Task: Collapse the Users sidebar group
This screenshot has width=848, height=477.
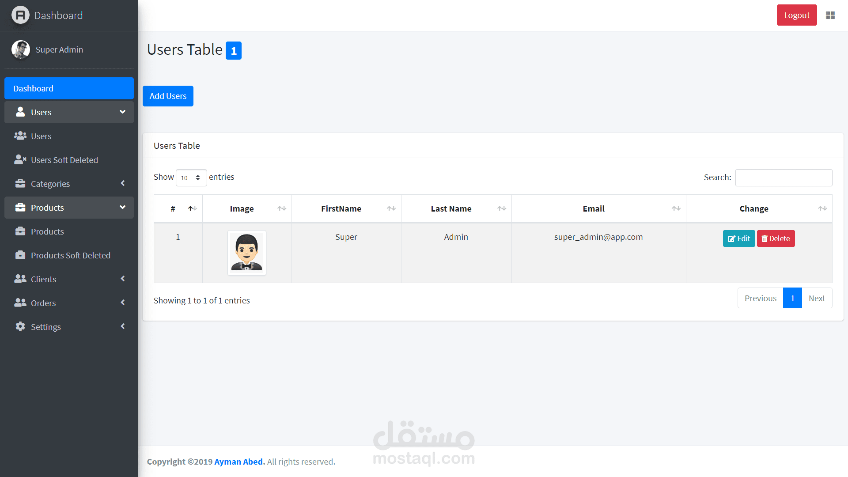Action: pyautogui.click(x=69, y=112)
